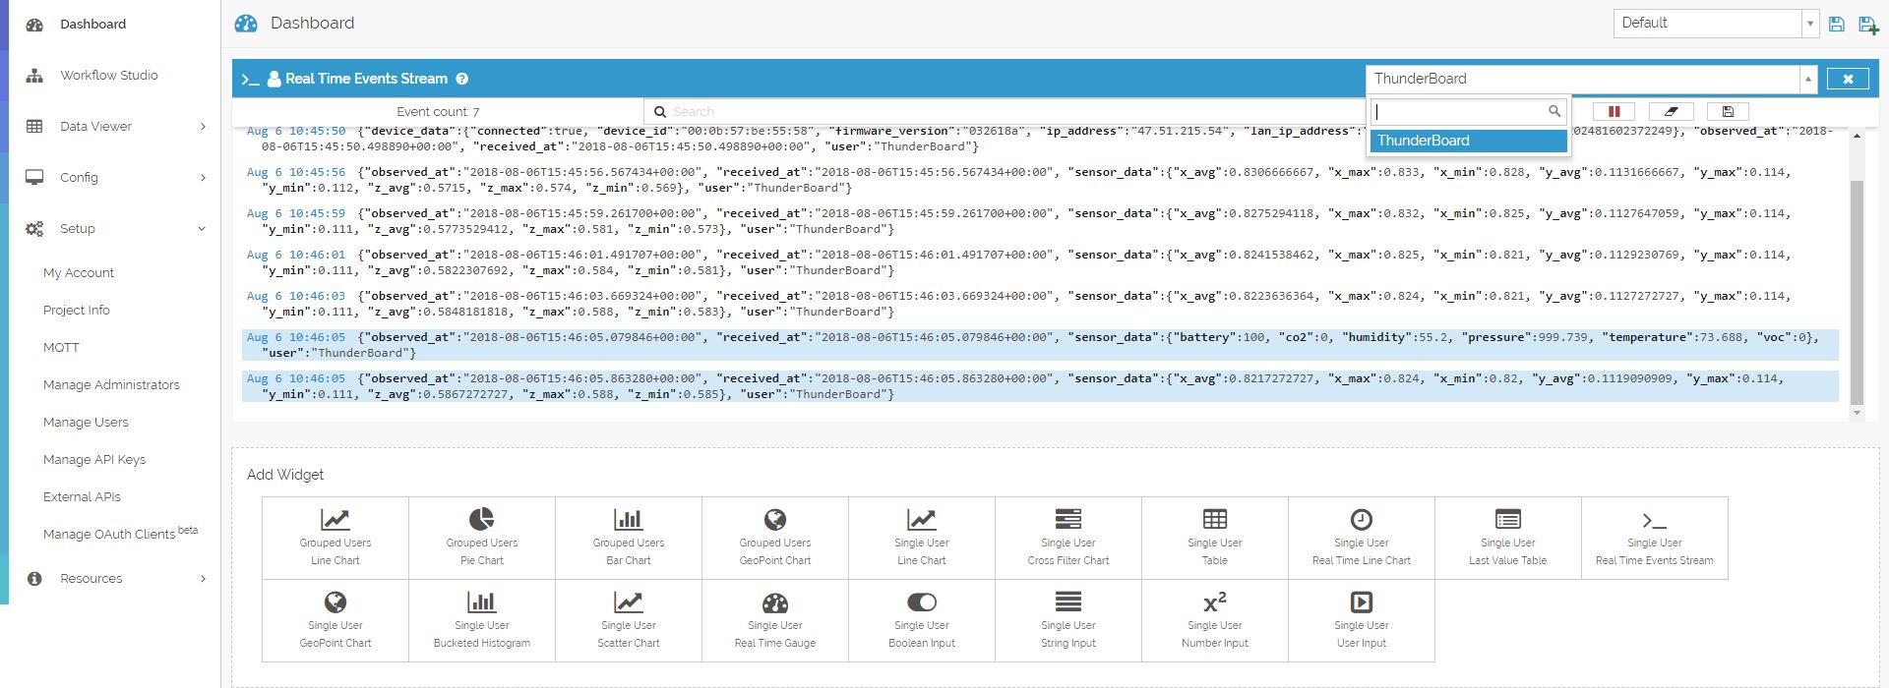This screenshot has height=688, width=1889.
Task: Click the help icon beside Real Time Events Stream
Action: click(461, 79)
